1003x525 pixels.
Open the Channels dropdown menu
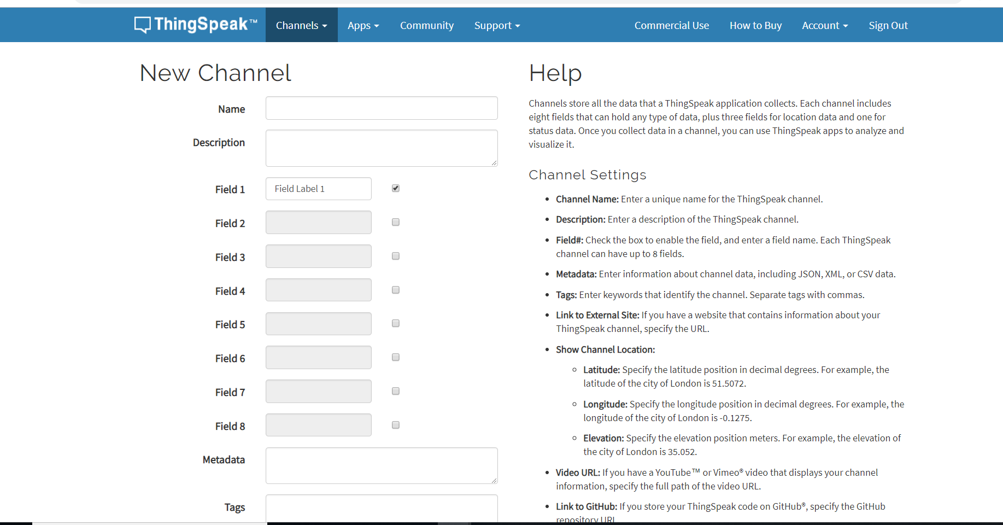click(302, 25)
